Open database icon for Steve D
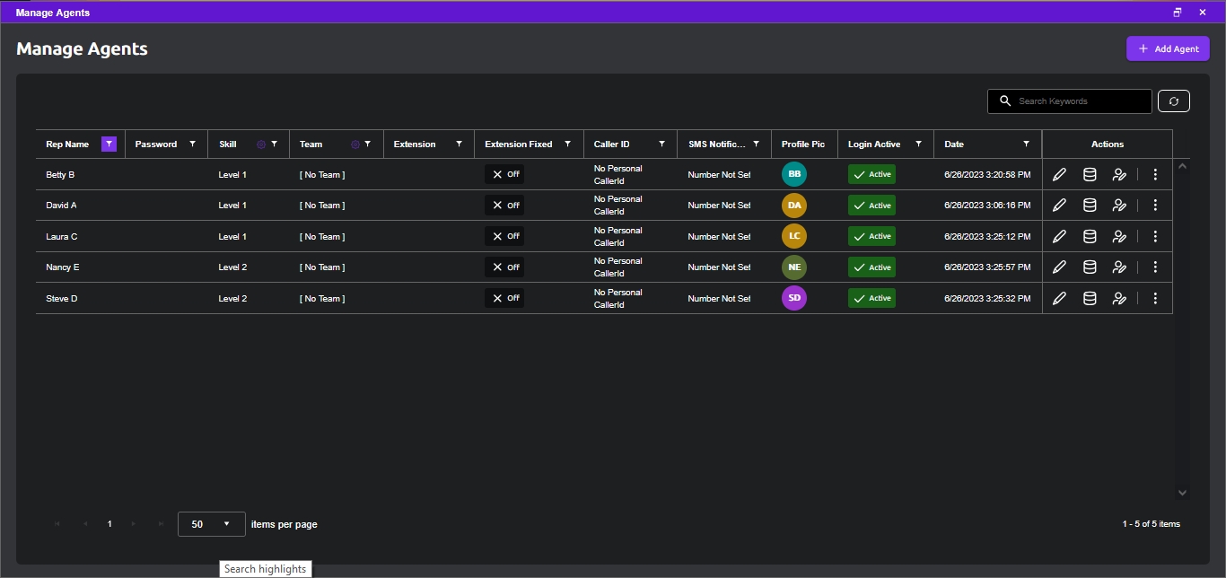The width and height of the screenshot is (1226, 578). click(1090, 299)
